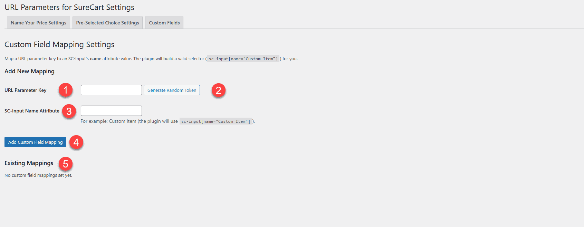
Task: Click the 'For example: Custom Item' hint text
Action: click(x=167, y=121)
